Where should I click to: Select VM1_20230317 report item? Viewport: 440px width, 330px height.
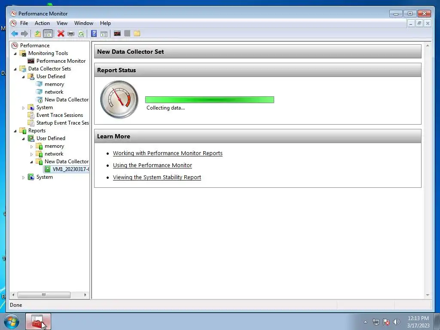[70, 169]
